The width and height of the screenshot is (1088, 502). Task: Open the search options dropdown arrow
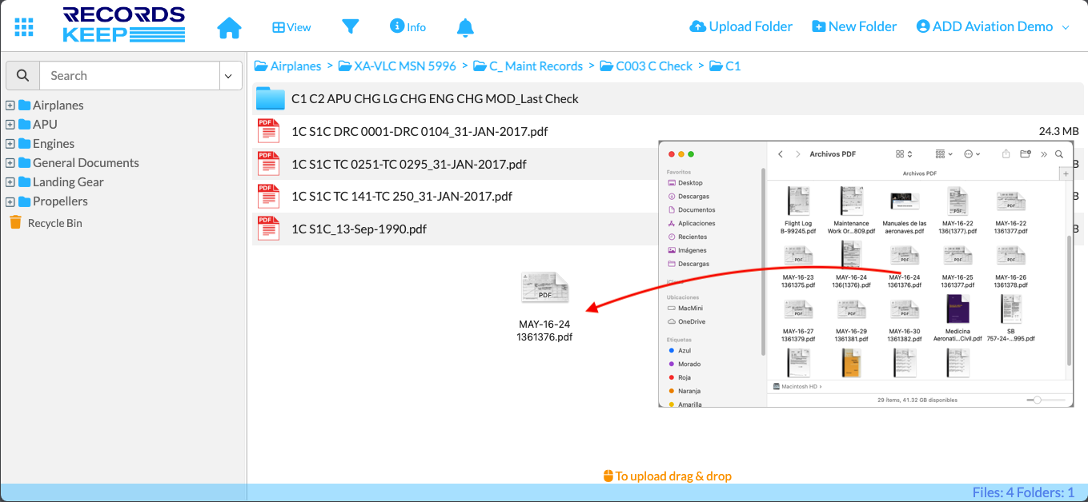coord(228,76)
